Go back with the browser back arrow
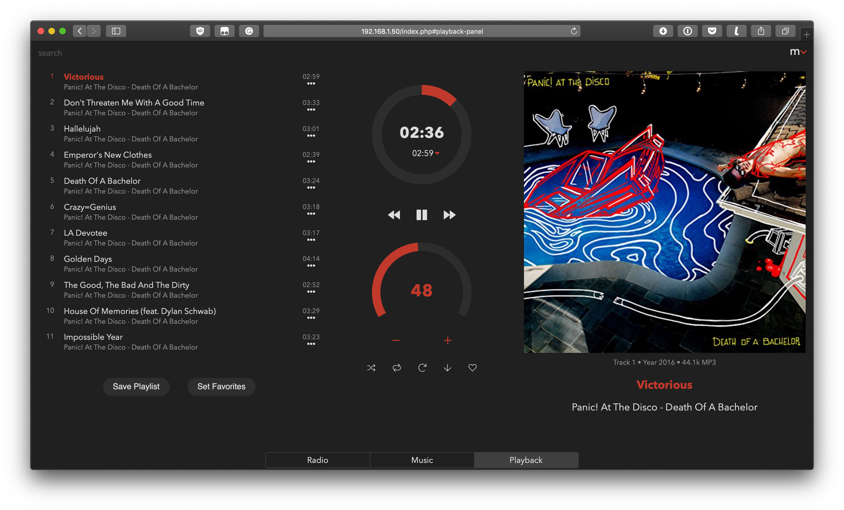Screen dimensions: 844x510 point(80,31)
